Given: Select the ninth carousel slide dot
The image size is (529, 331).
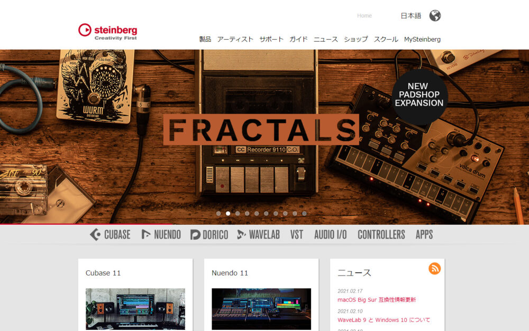Looking at the screenshot, I should [x=295, y=213].
